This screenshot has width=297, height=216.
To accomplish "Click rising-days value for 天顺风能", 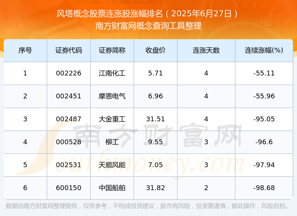I will coord(206,165).
